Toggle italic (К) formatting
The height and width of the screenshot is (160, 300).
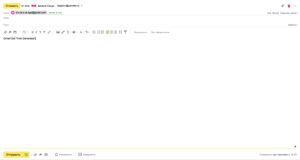[36, 32]
